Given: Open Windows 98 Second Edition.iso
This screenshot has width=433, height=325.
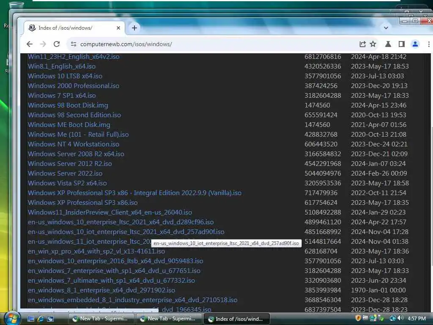Looking at the screenshot, I should pos(74,115).
